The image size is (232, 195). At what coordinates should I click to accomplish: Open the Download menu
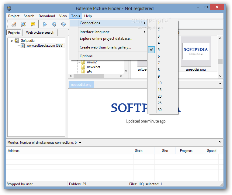(x=47, y=16)
